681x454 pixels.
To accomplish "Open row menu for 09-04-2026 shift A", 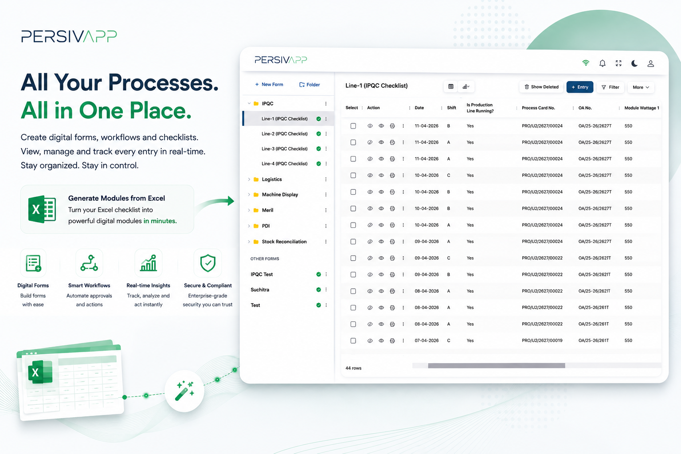I will (x=403, y=242).
